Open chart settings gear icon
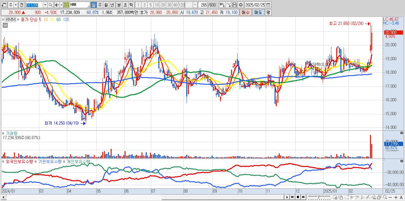 coord(240,5)
